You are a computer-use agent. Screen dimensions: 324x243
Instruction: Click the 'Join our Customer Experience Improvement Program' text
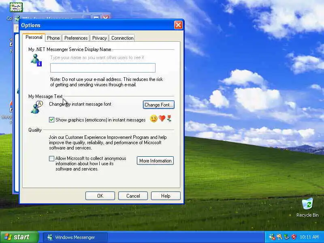(x=108, y=143)
